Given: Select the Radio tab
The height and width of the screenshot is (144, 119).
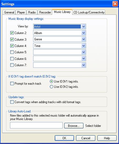Looking at the screenshot, I should [x=32, y=12].
